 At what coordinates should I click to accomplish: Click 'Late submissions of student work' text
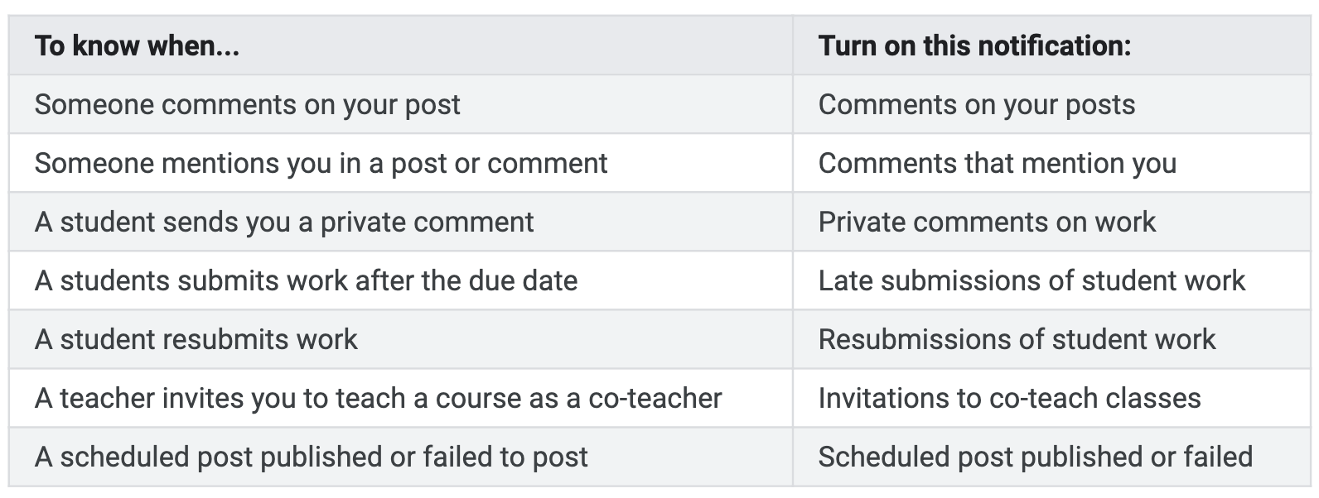(x=1032, y=281)
